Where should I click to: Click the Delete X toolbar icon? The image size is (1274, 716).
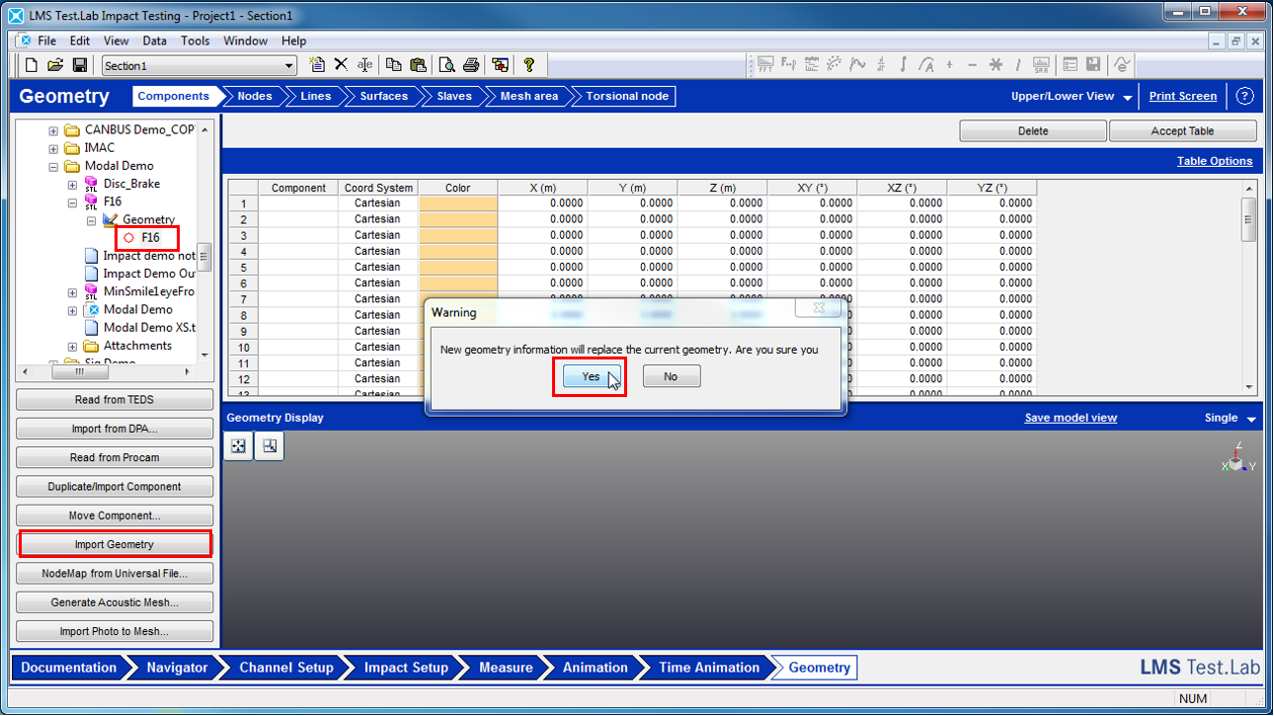pos(341,65)
